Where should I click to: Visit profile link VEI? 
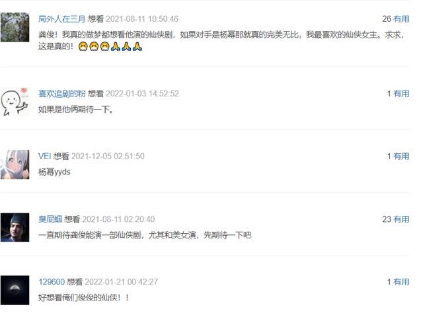44,156
